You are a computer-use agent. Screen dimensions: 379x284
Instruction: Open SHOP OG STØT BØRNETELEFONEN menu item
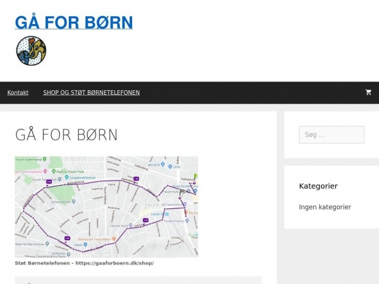[92, 93]
